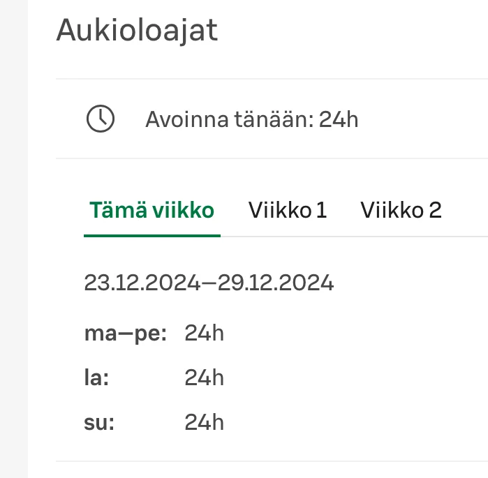This screenshot has width=488, height=478.
Task: Click the 24h hours for ma–pe
Action: (x=204, y=334)
